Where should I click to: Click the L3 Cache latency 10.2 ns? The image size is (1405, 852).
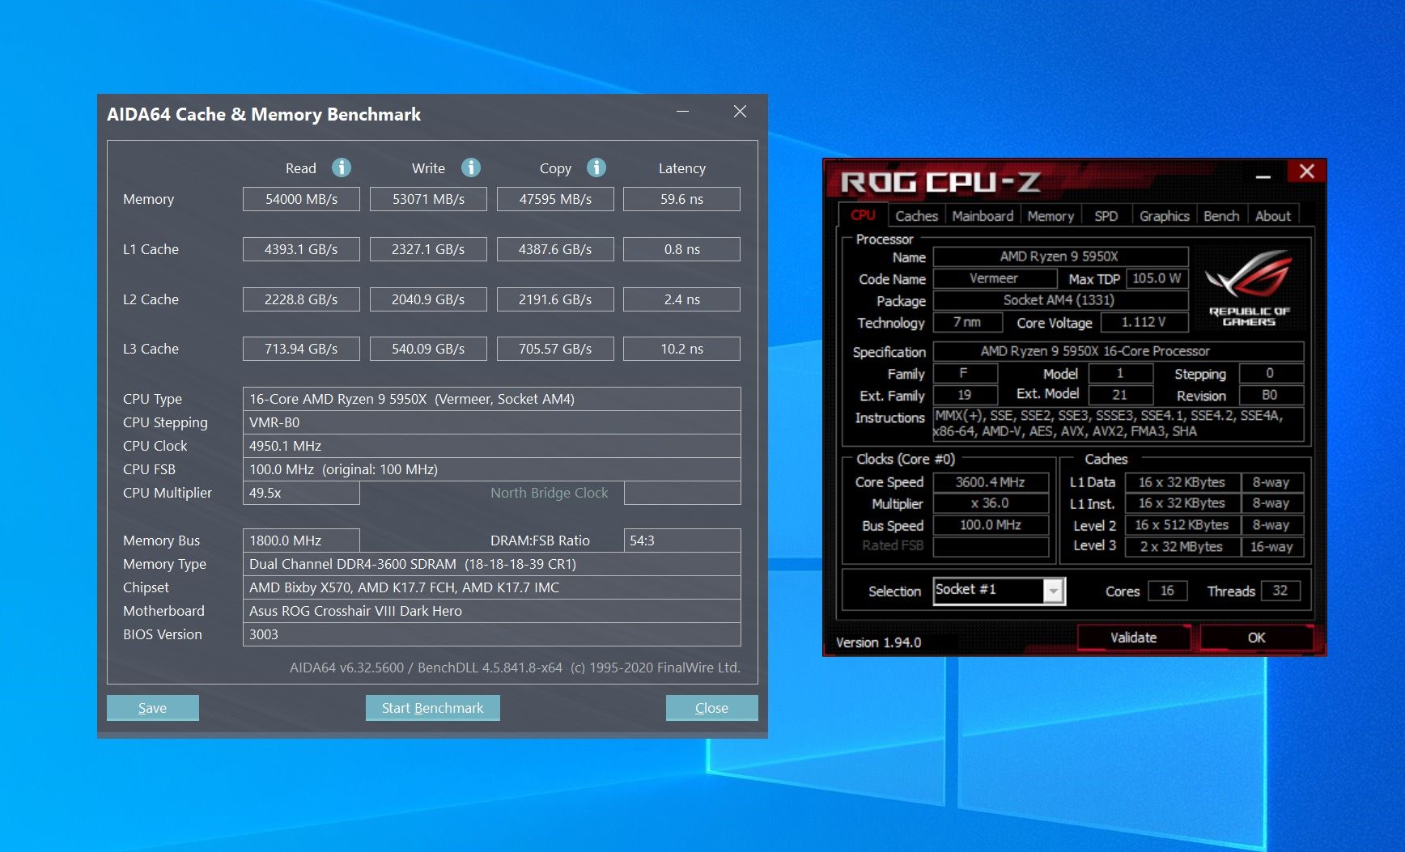(682, 349)
